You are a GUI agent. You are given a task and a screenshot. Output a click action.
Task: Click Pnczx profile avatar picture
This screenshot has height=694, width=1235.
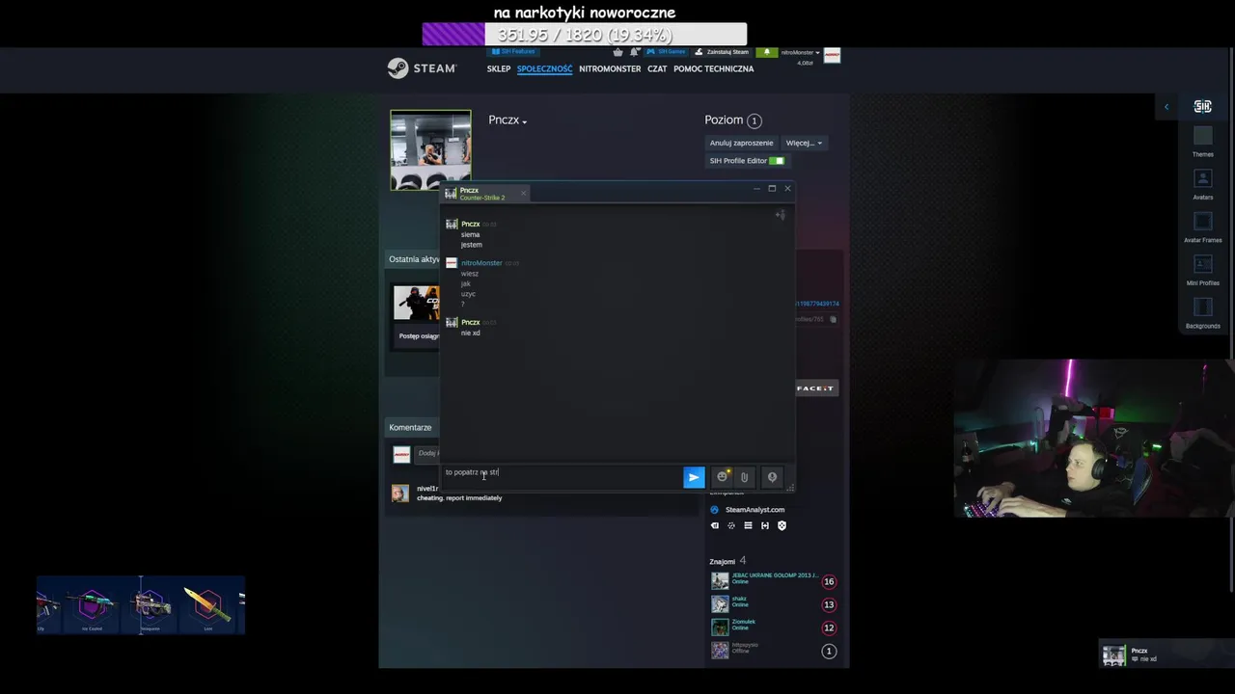(430, 150)
